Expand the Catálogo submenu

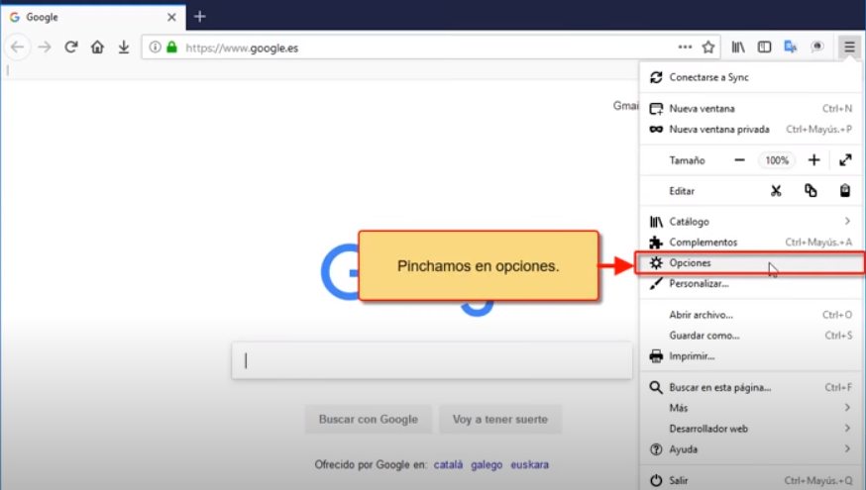point(751,222)
